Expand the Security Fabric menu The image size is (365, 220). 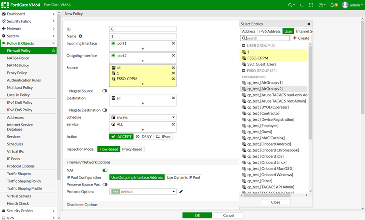click(54, 21)
